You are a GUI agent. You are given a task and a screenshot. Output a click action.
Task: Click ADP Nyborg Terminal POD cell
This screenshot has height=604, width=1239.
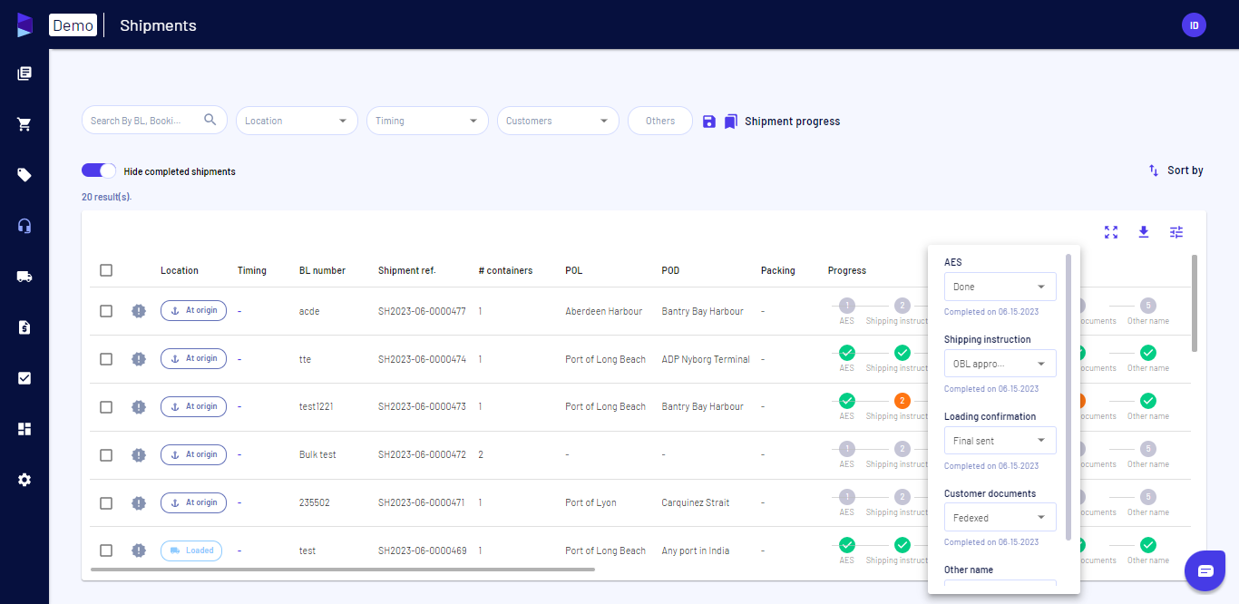click(706, 359)
